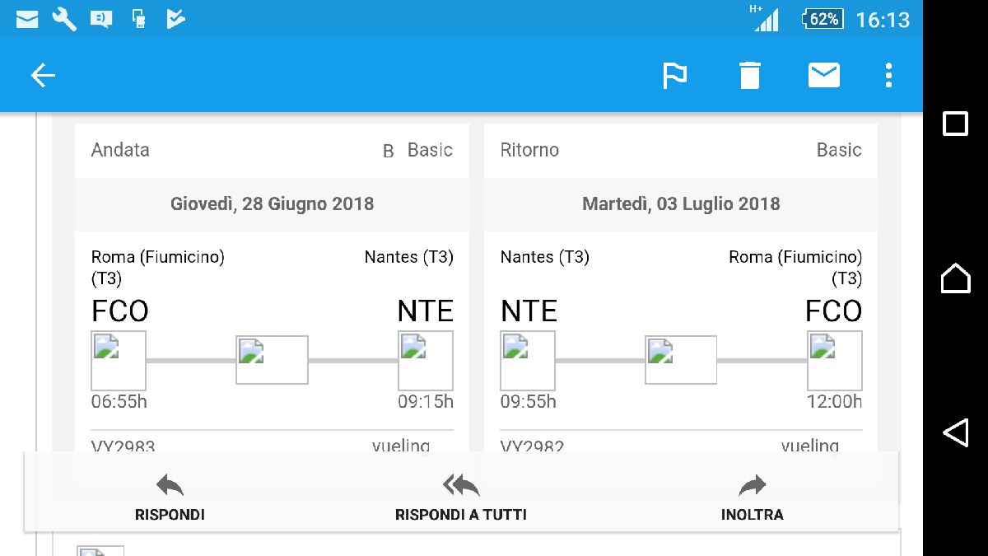Tap the 09:55h departure time
The height and width of the screenshot is (556, 988).
(x=529, y=402)
